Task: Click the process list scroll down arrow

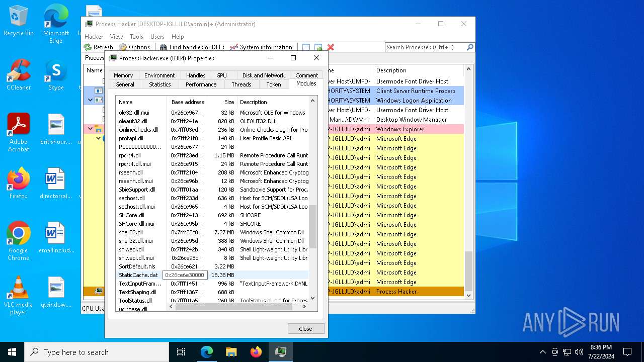Action: click(x=468, y=295)
